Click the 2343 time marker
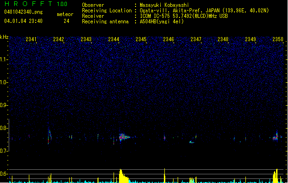 click(x=86, y=39)
